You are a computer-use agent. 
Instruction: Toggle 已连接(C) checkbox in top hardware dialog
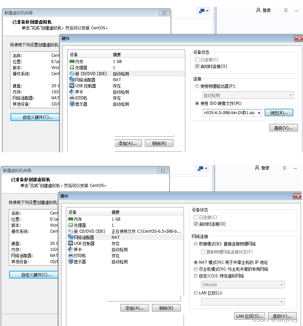point(197,60)
